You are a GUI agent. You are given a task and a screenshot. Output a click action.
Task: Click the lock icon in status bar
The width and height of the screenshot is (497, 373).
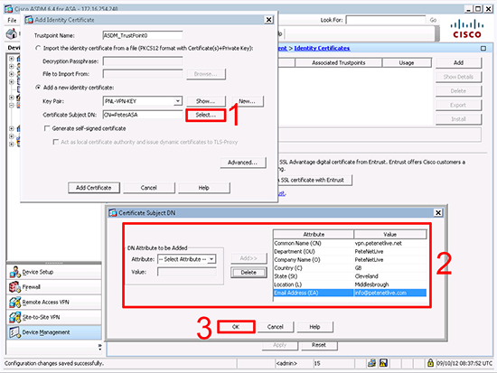(x=430, y=363)
